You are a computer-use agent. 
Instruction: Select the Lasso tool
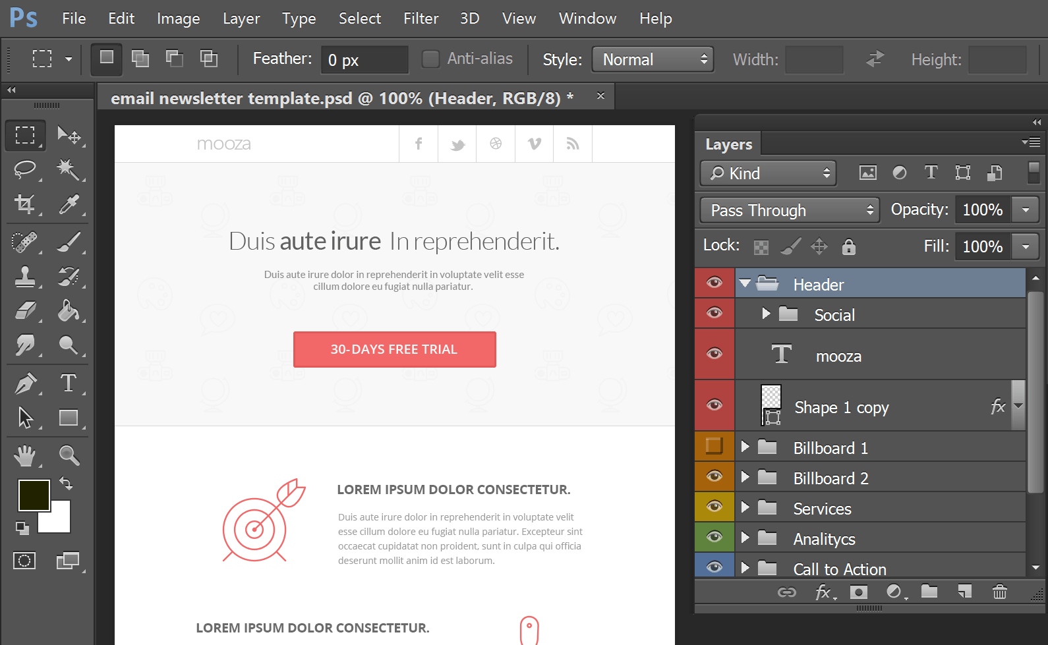pos(25,169)
